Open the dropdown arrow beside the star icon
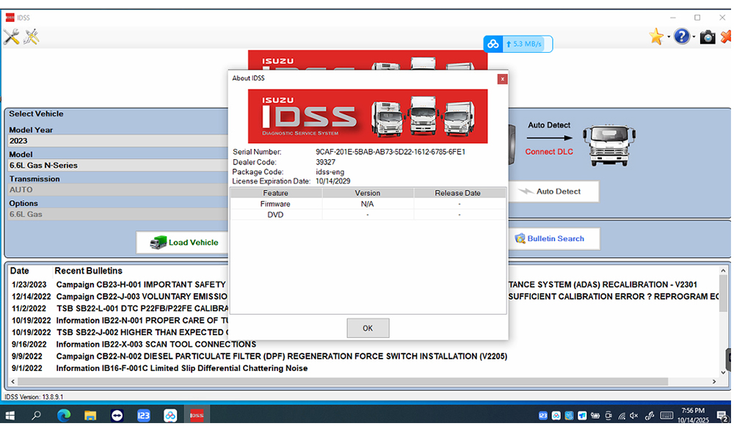Screen dimensions: 734x440 point(669,37)
